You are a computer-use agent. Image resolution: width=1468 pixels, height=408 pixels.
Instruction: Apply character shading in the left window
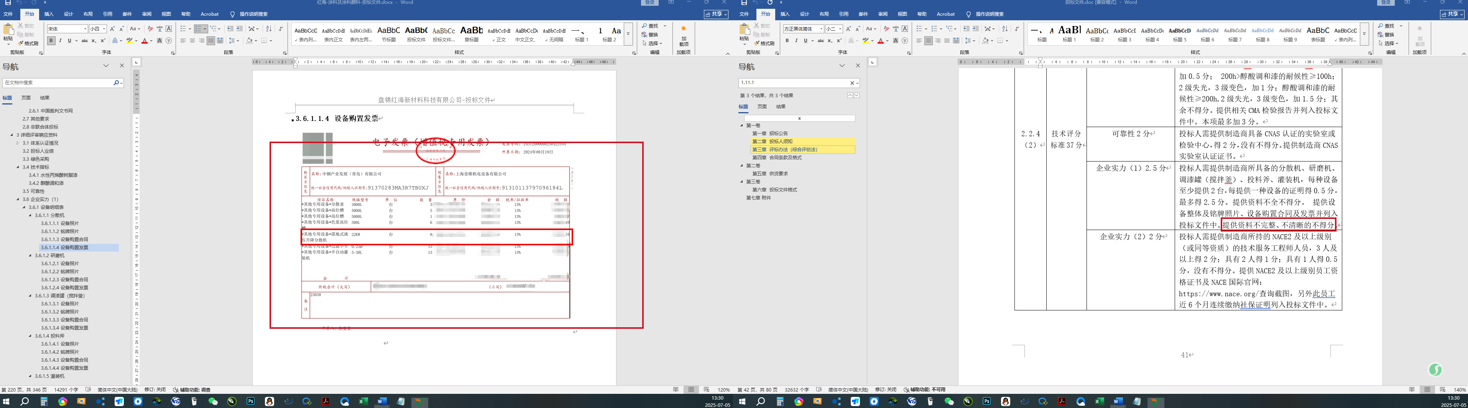(x=159, y=41)
